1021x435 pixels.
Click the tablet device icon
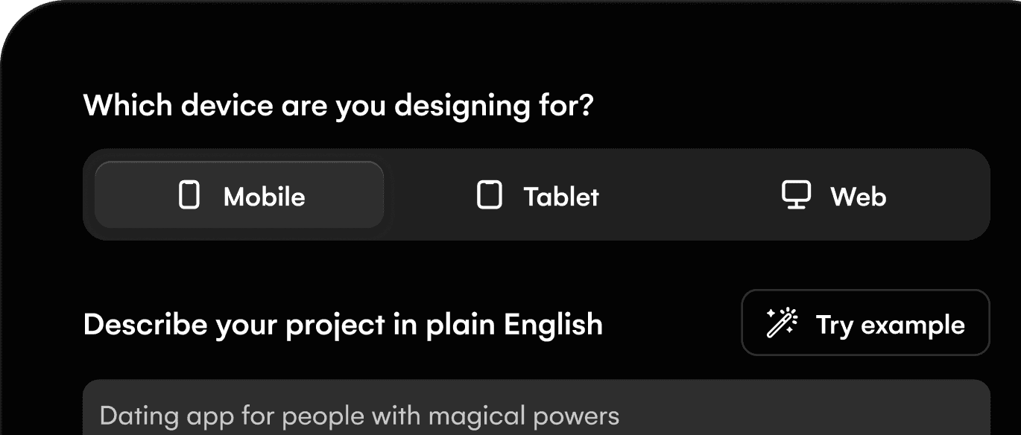coord(489,195)
